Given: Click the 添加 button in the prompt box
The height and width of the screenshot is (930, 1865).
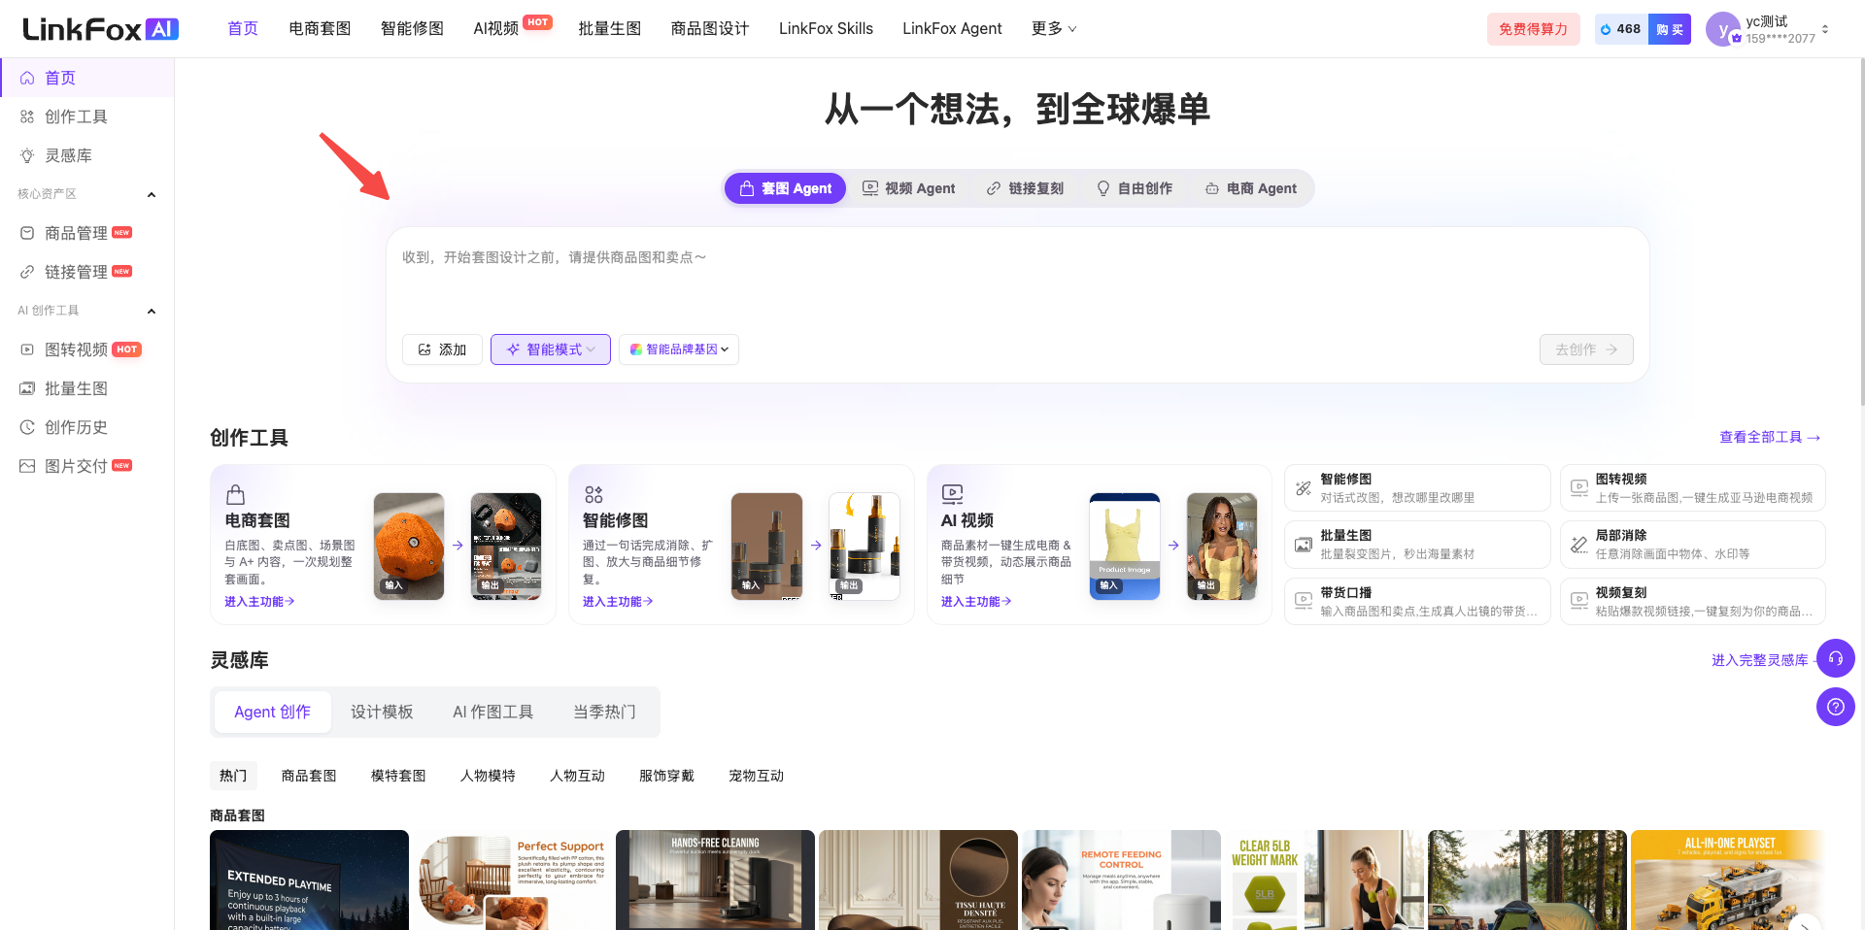Looking at the screenshot, I should 442,349.
